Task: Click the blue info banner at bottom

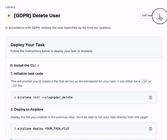Action: [x=84, y=139]
